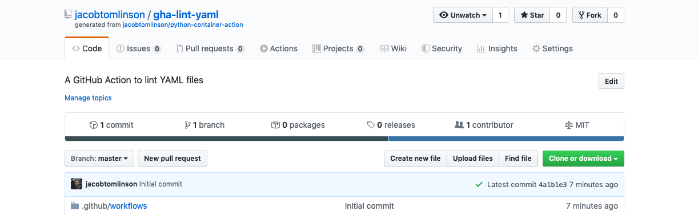
Task: Open the Initial commit message in commit bar
Action: [x=161, y=184]
